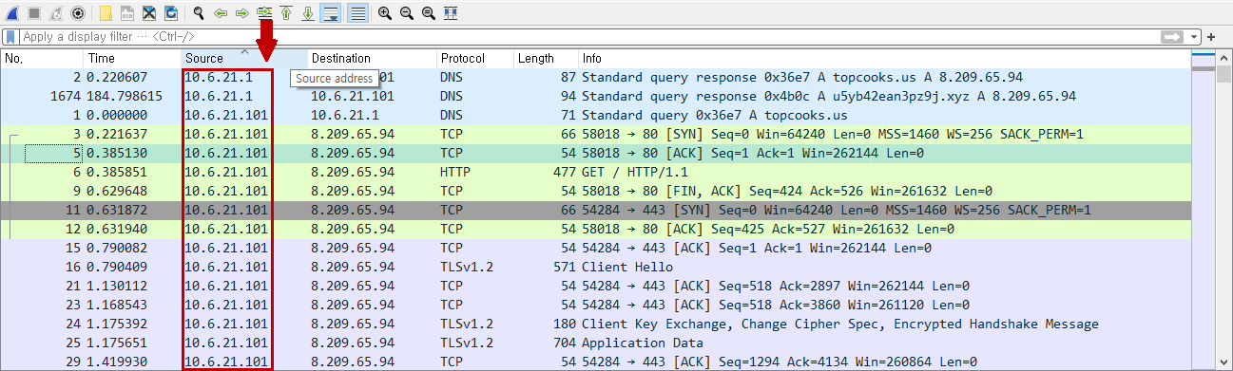Toggle auto-scroll during live capture

(331, 13)
